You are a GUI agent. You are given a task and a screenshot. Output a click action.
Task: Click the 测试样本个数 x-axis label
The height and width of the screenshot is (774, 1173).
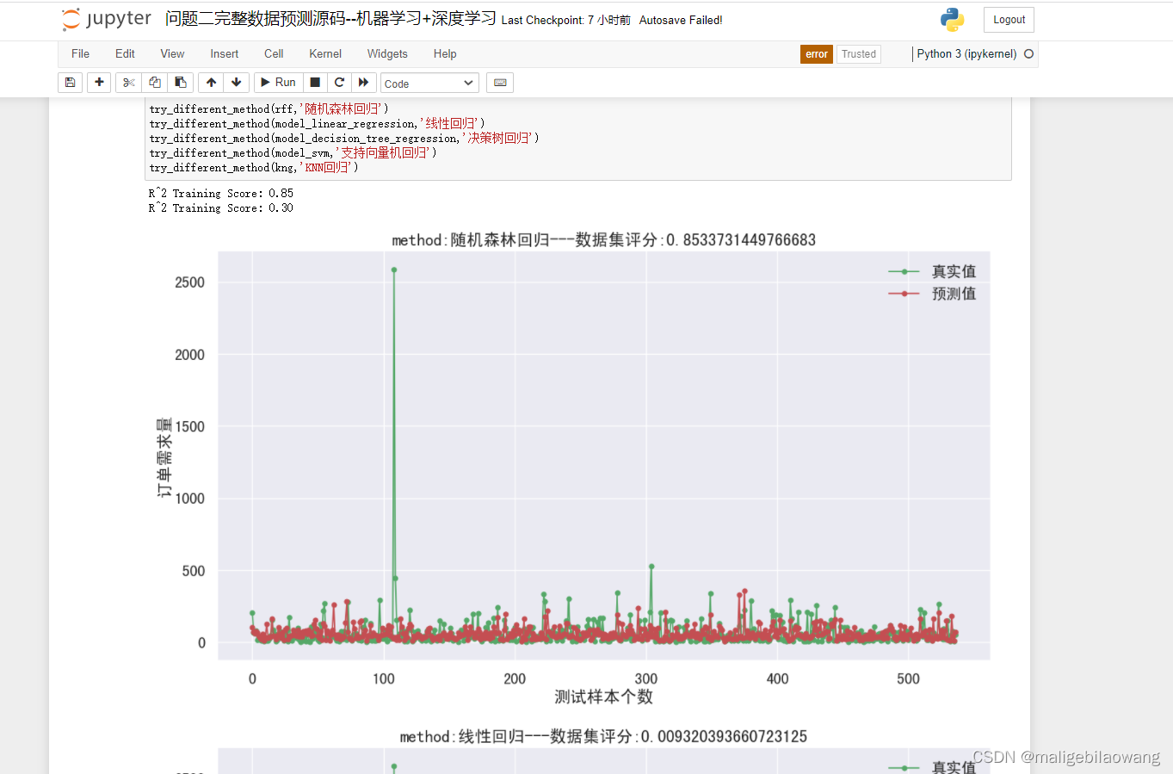coord(603,697)
